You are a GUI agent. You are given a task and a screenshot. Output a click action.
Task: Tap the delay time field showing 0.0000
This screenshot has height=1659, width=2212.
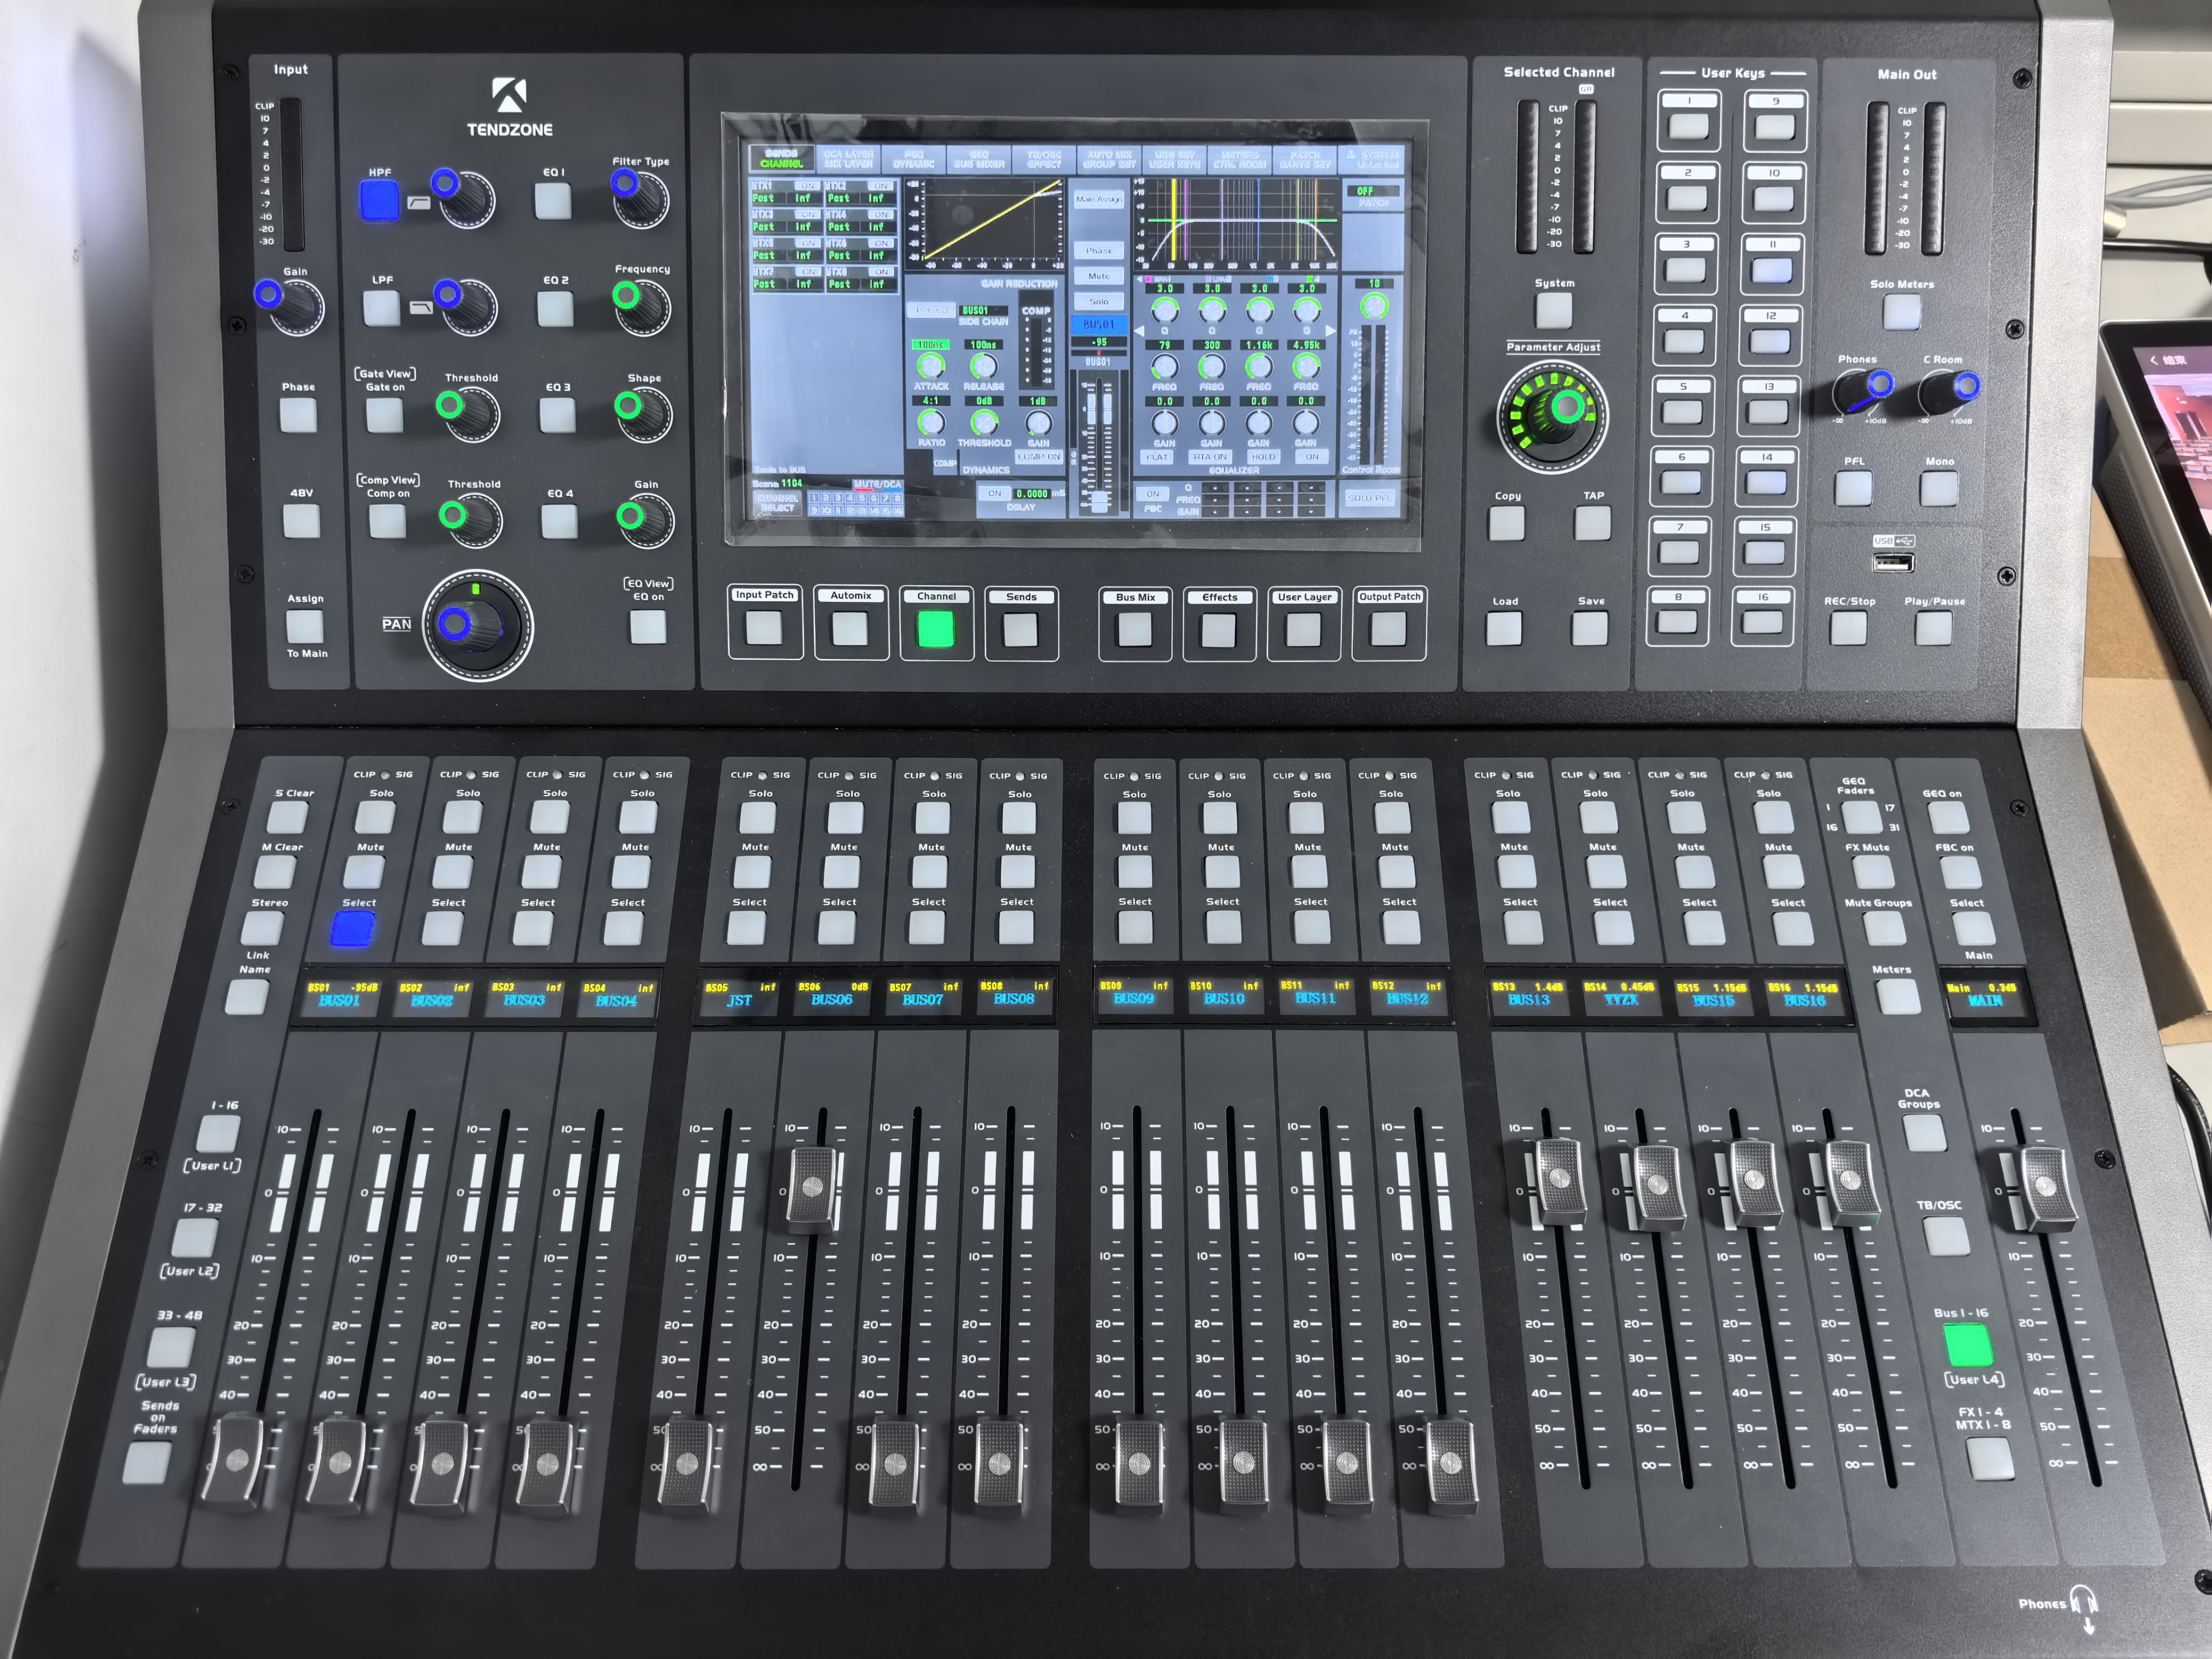1031,494
